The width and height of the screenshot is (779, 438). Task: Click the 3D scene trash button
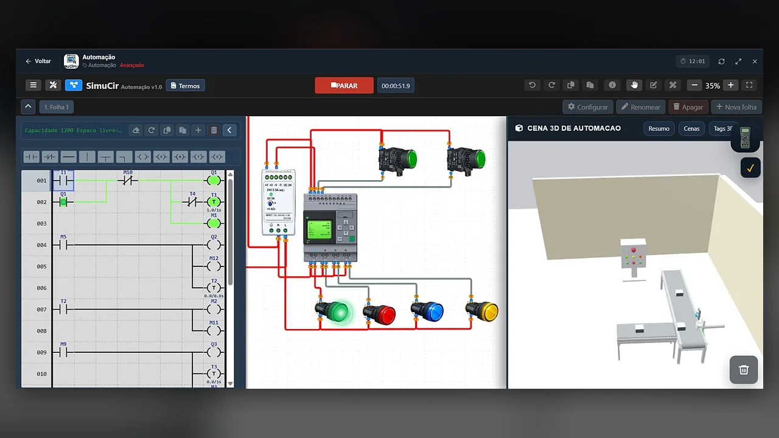coord(744,370)
